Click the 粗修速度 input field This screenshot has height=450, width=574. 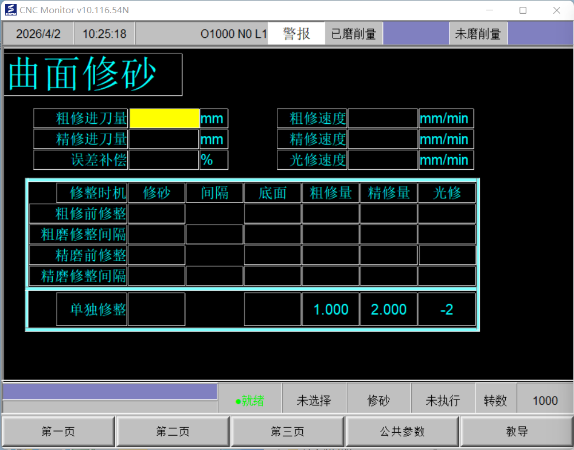click(383, 119)
